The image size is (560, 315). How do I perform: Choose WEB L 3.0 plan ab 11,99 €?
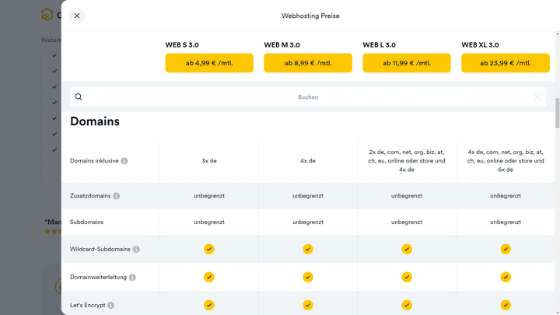pos(407,63)
